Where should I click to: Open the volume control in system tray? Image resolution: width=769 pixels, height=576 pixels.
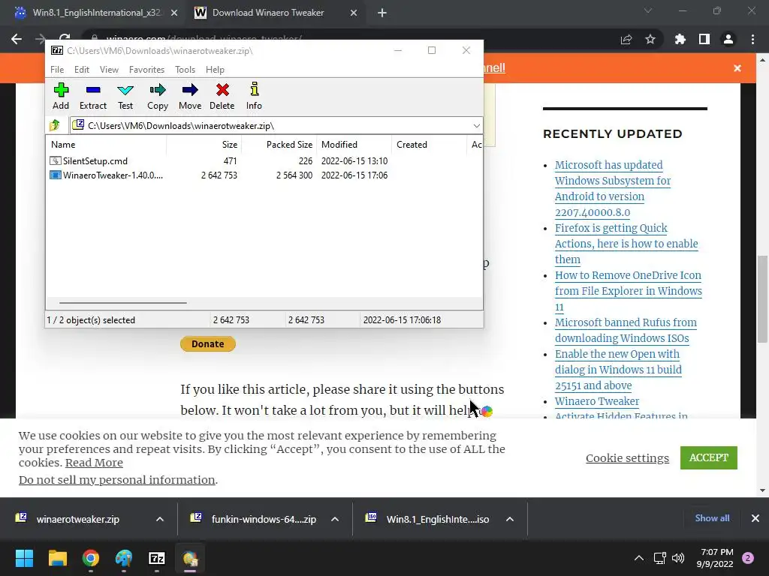click(x=678, y=558)
